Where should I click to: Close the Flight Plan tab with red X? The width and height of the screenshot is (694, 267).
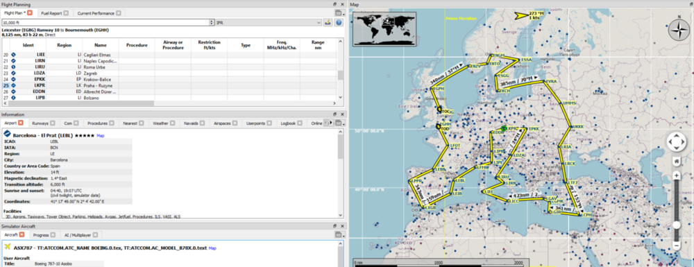coord(30,13)
